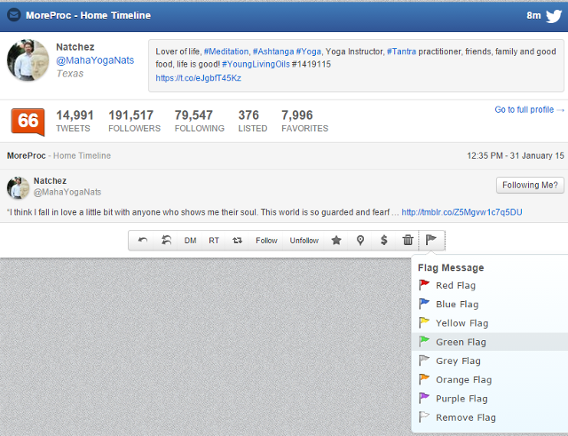The width and height of the screenshot is (568, 436).
Task: Click the 8m time label in header
Action: tap(533, 16)
